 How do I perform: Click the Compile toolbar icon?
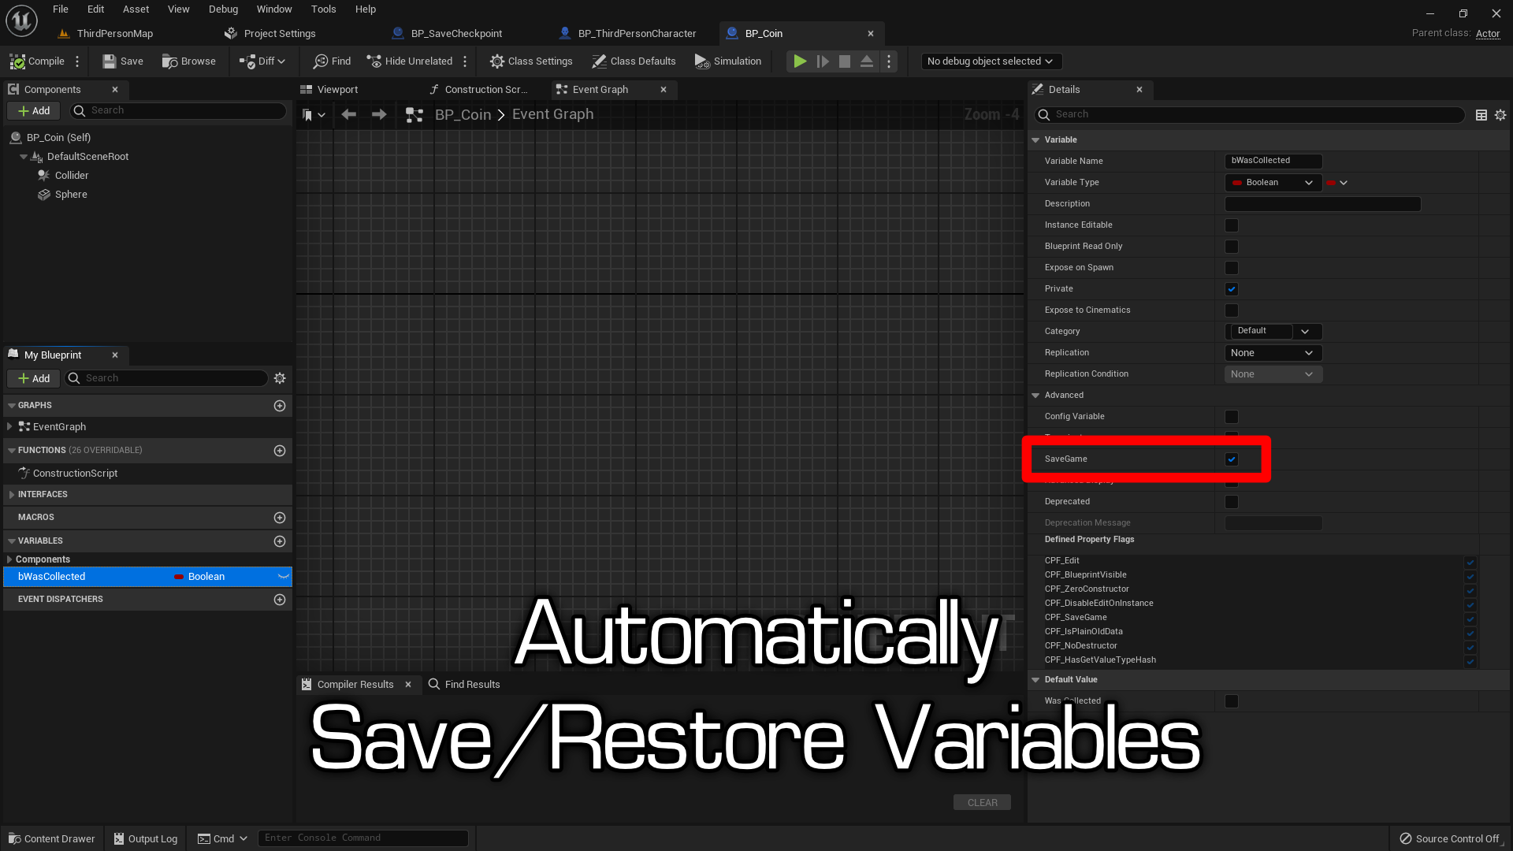click(18, 61)
